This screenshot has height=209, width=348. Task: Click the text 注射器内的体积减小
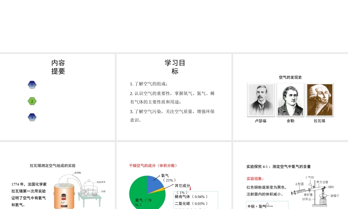tap(265, 194)
